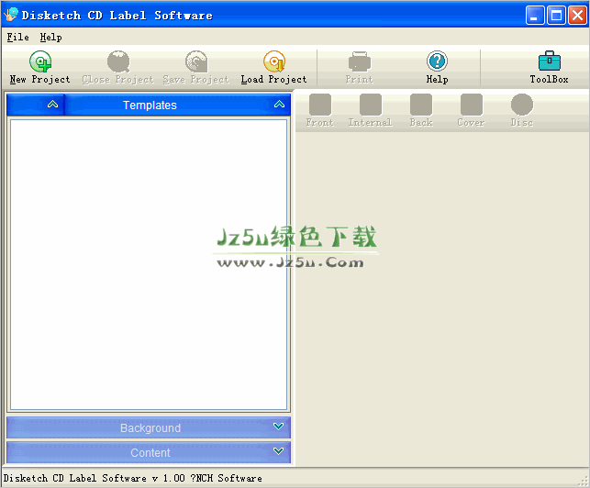Select the Cover label page icon

pos(471,105)
